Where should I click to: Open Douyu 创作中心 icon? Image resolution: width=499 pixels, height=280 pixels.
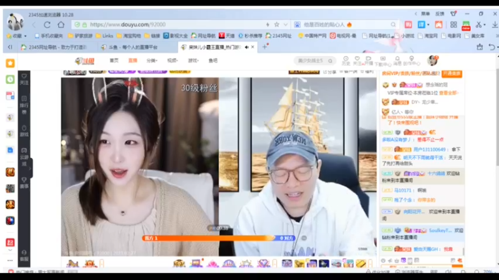point(412,61)
